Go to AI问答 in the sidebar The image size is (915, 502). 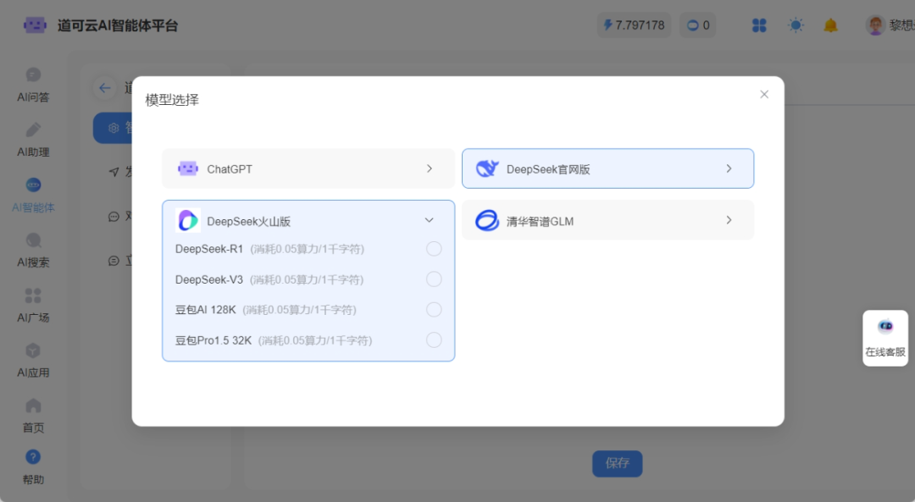tap(33, 85)
